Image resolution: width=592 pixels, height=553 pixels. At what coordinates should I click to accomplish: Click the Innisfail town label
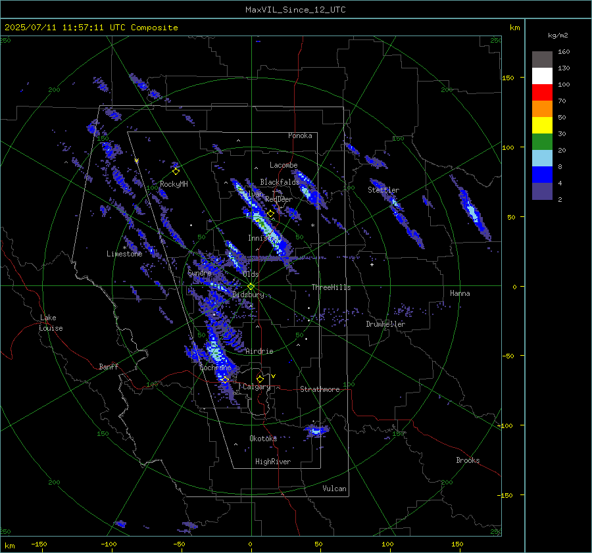(x=264, y=238)
